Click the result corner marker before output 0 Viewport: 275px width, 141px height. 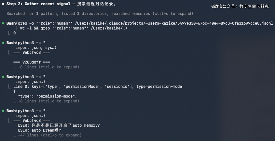(x=9, y=33)
